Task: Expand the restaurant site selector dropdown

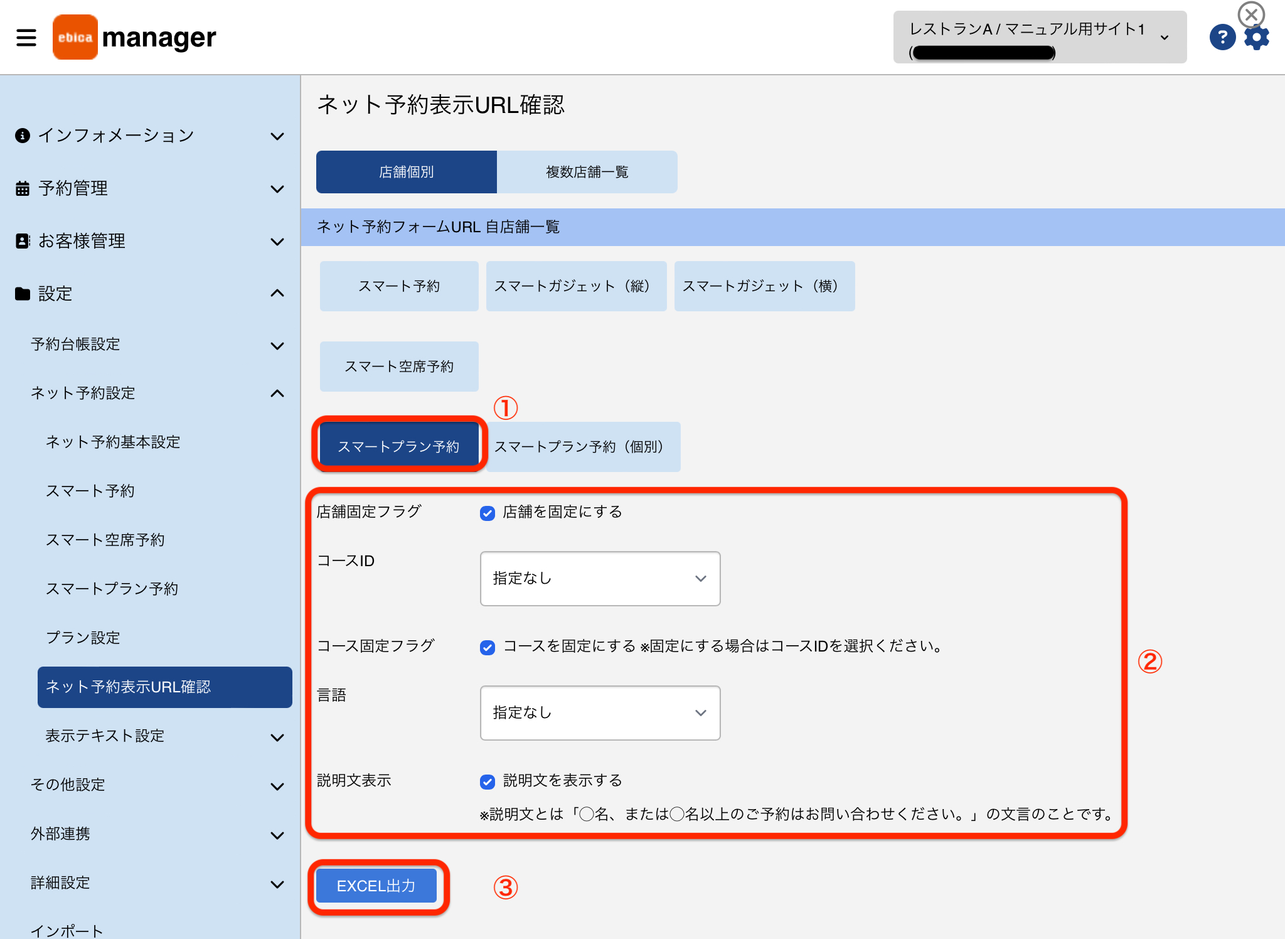Action: [1040, 37]
